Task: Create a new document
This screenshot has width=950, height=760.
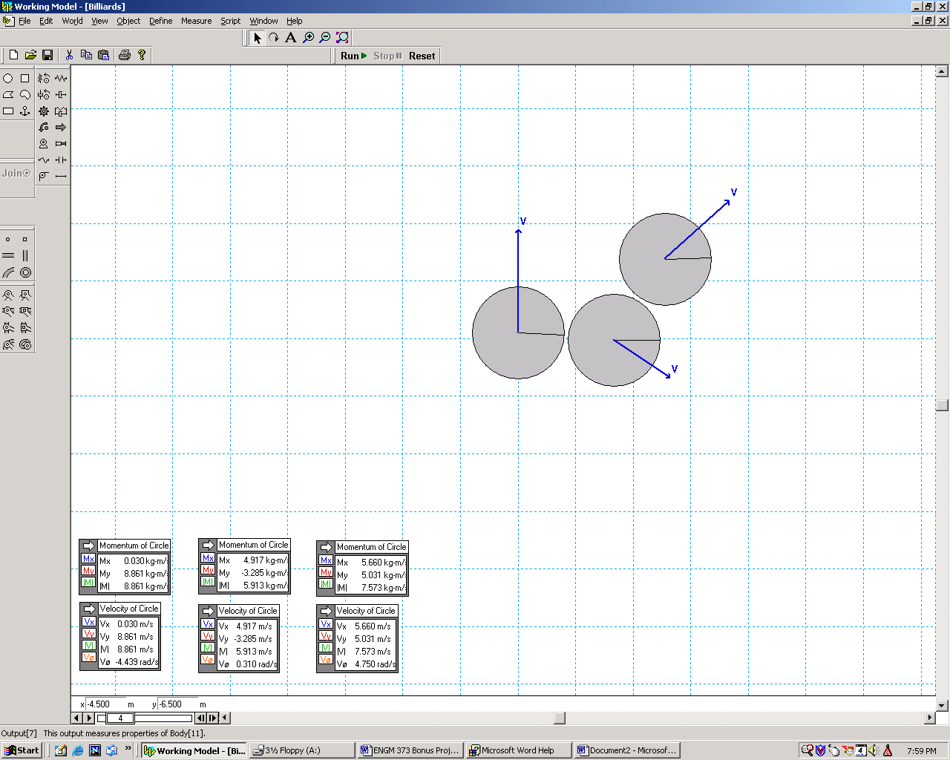Action: (13, 55)
